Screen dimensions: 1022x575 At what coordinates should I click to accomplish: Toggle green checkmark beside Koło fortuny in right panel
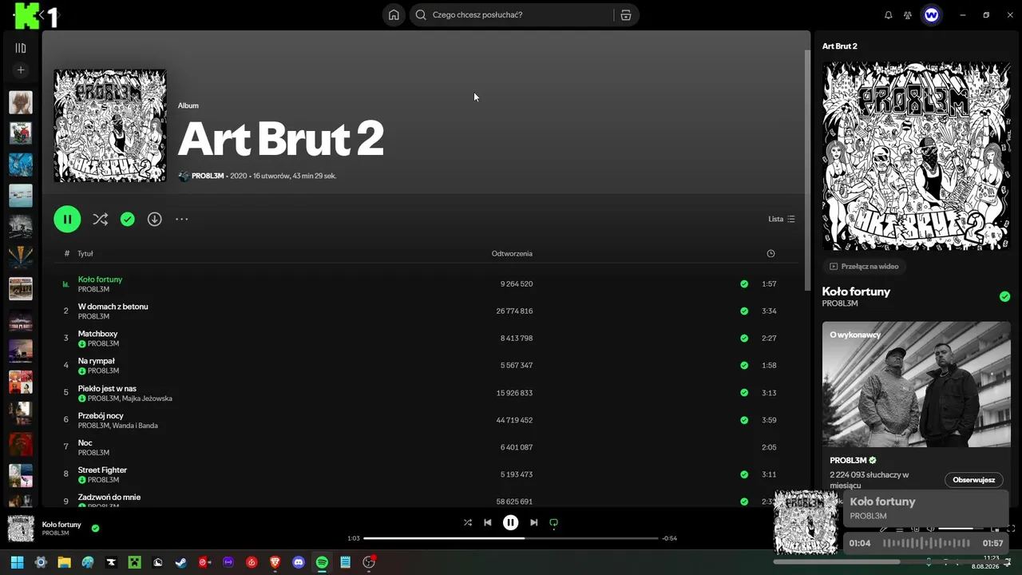(x=1004, y=296)
